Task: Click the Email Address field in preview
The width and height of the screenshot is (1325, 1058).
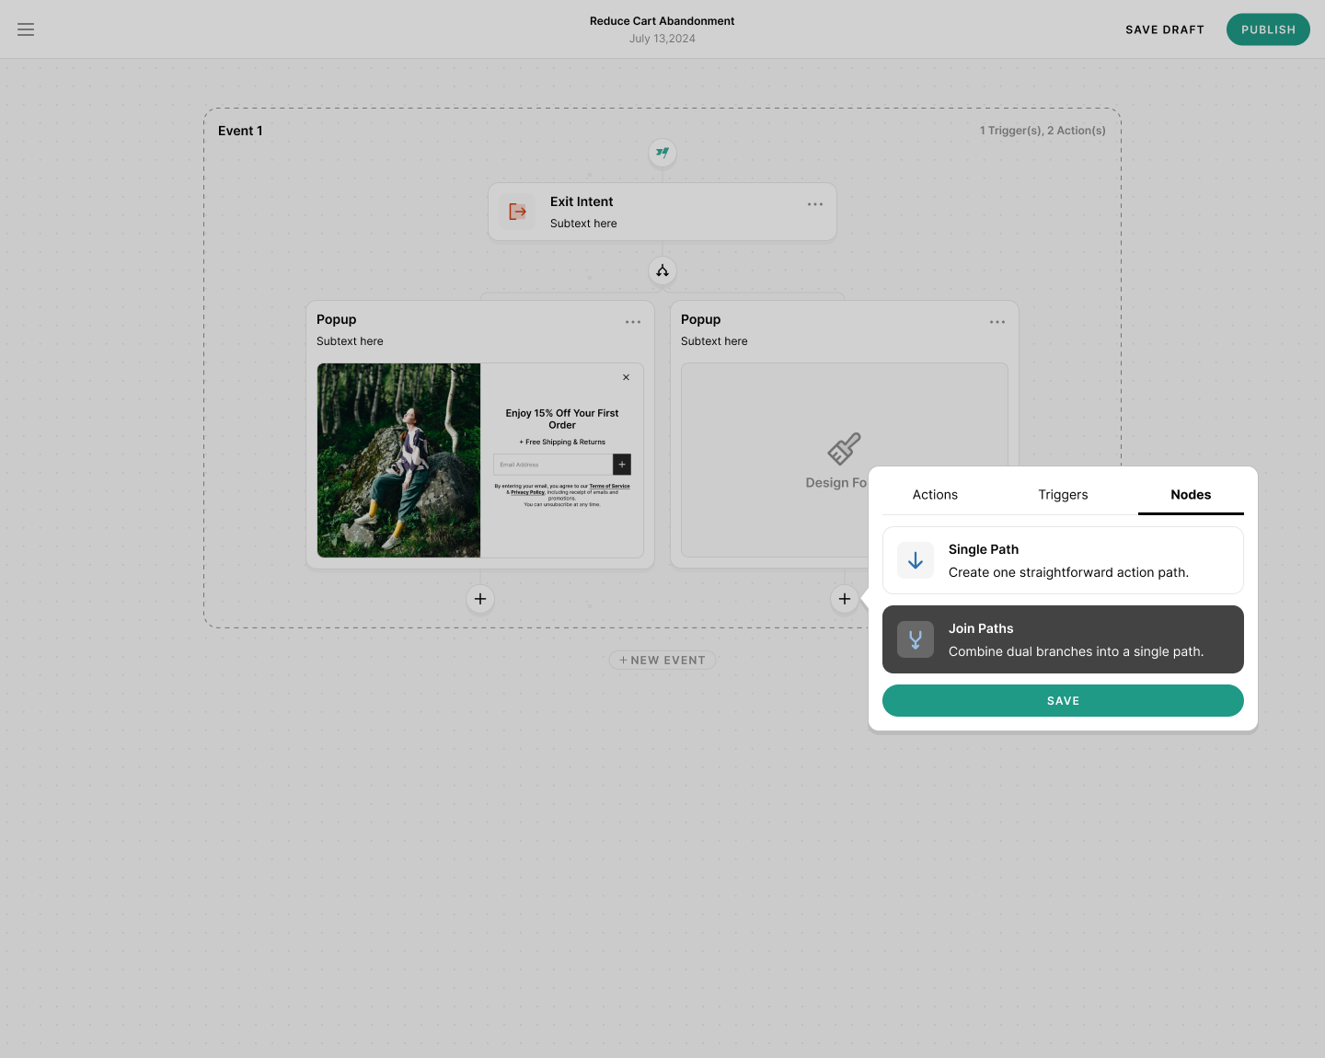Action: (553, 465)
